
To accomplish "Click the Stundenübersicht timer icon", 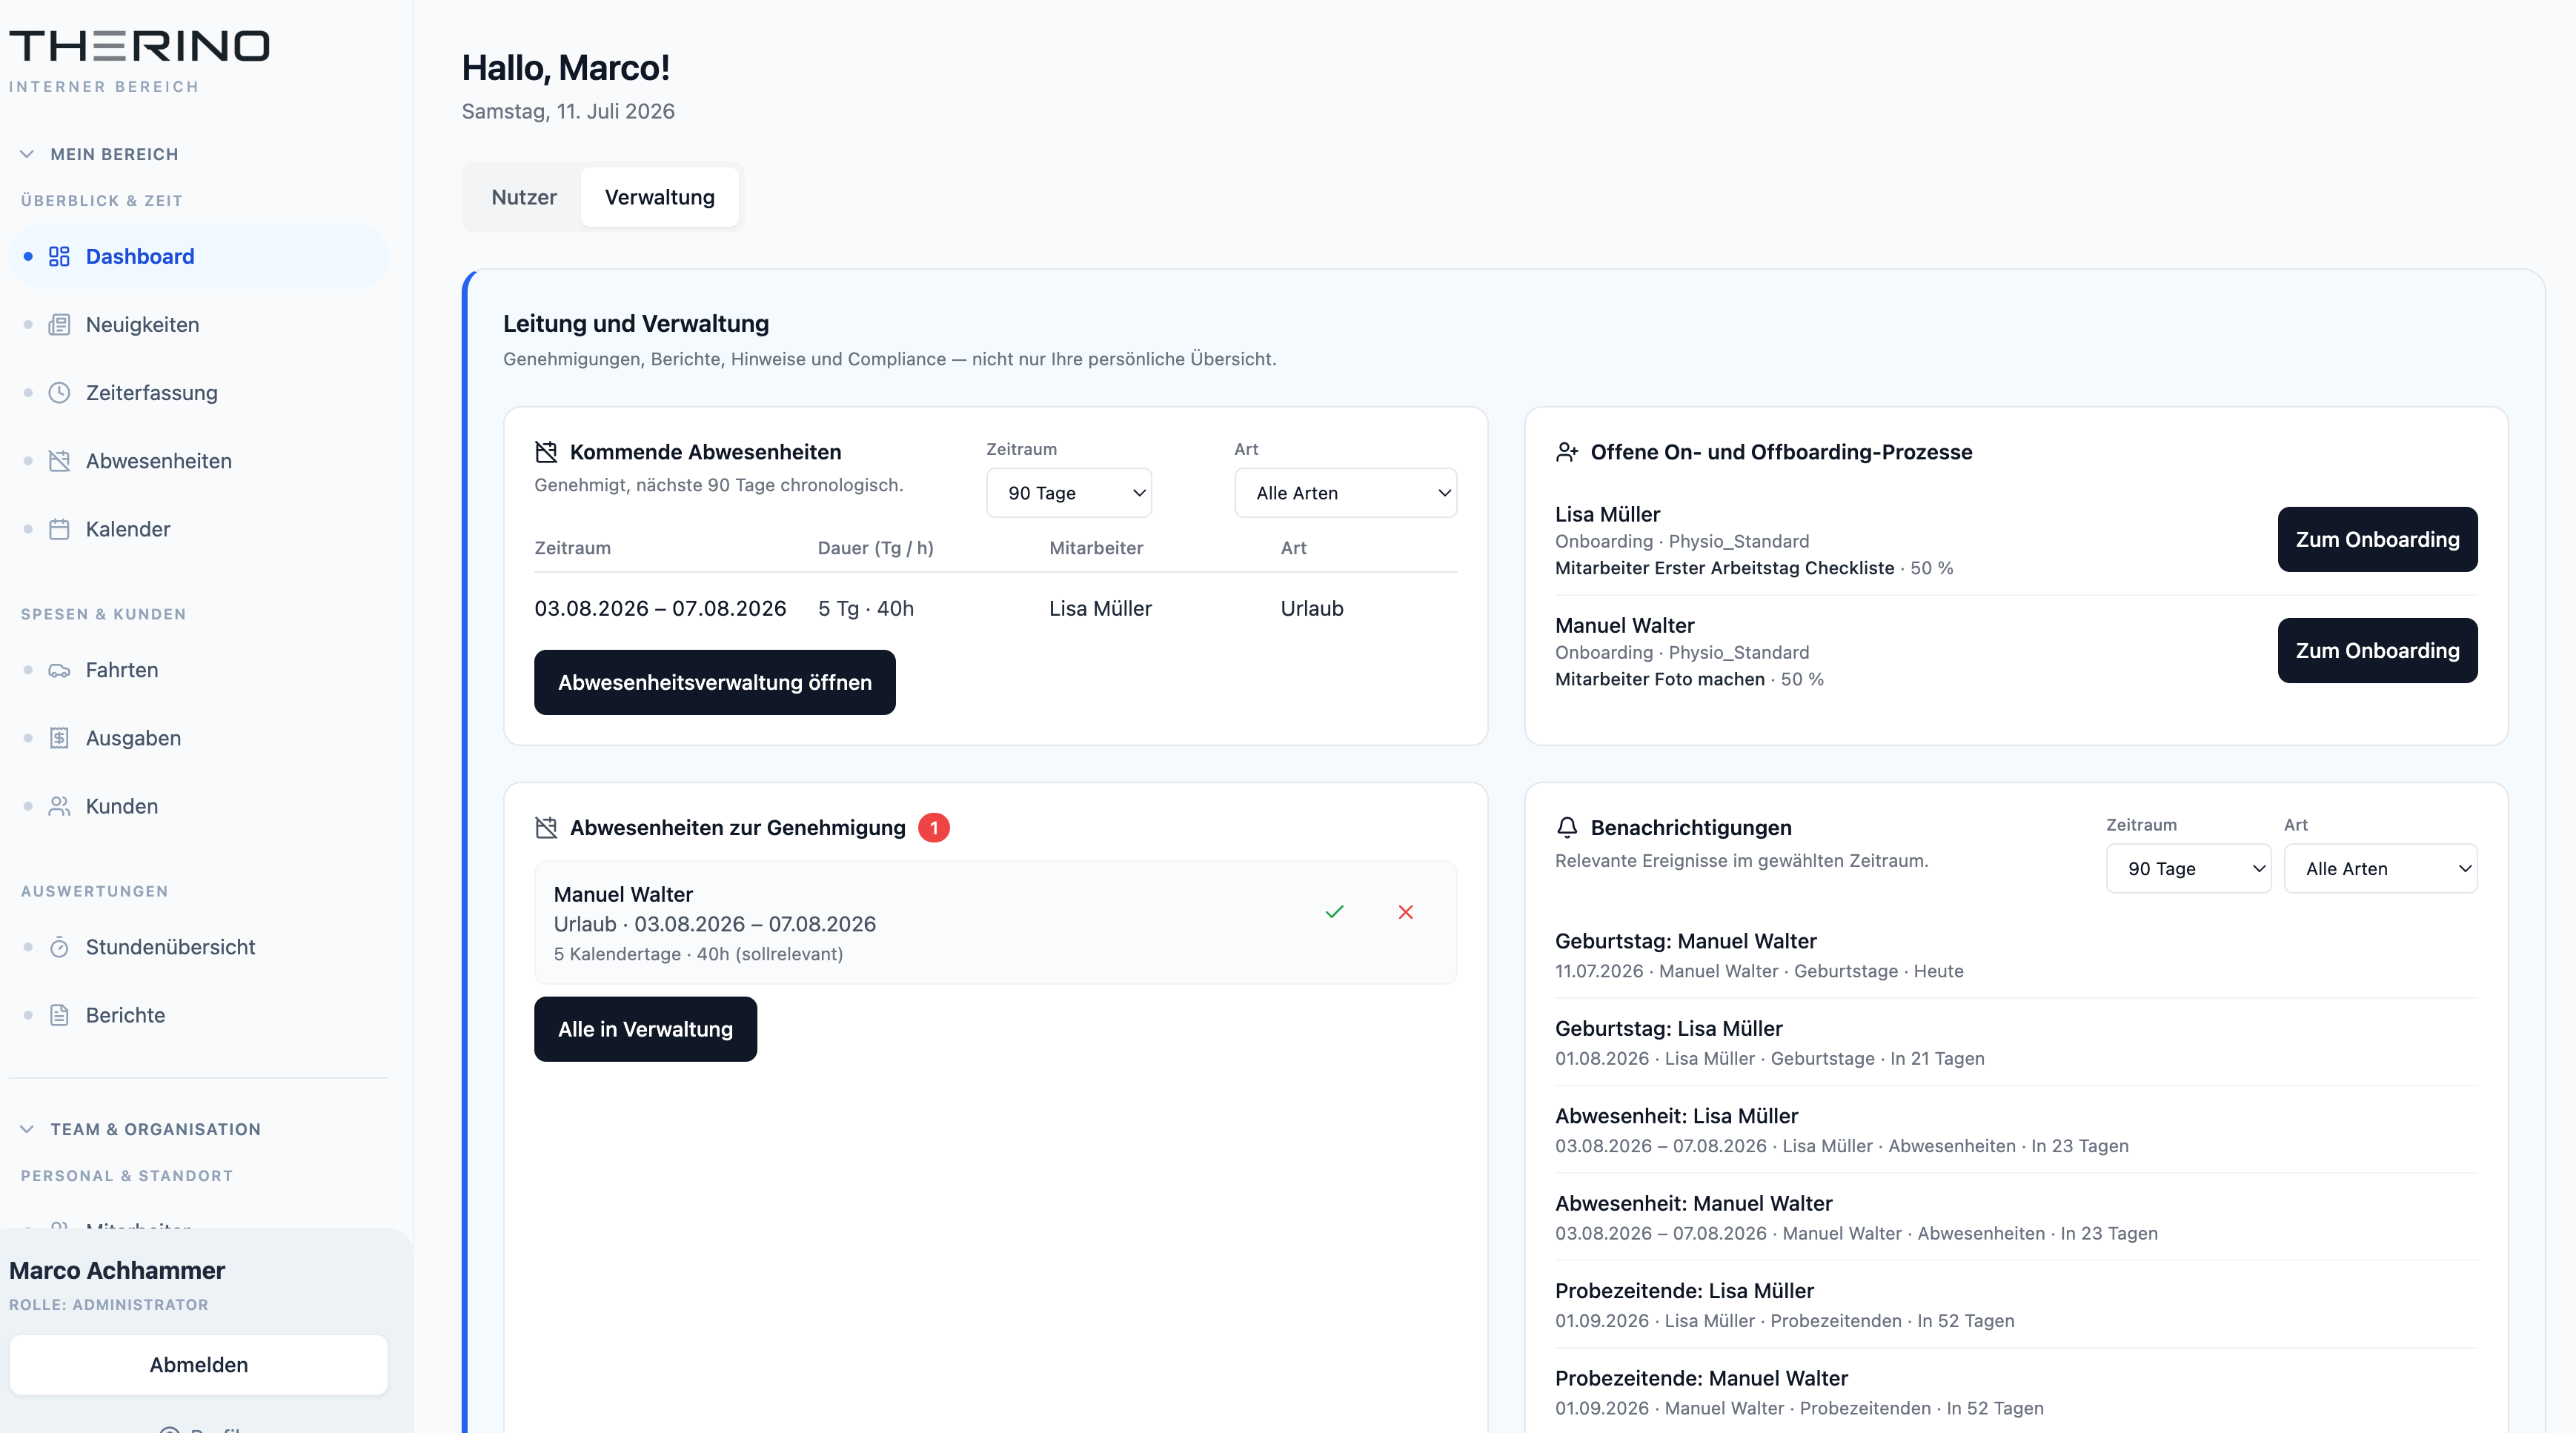I will click(59, 947).
